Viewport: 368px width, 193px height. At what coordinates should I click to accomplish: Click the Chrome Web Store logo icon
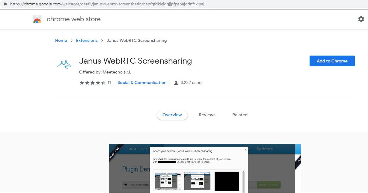coord(37,19)
